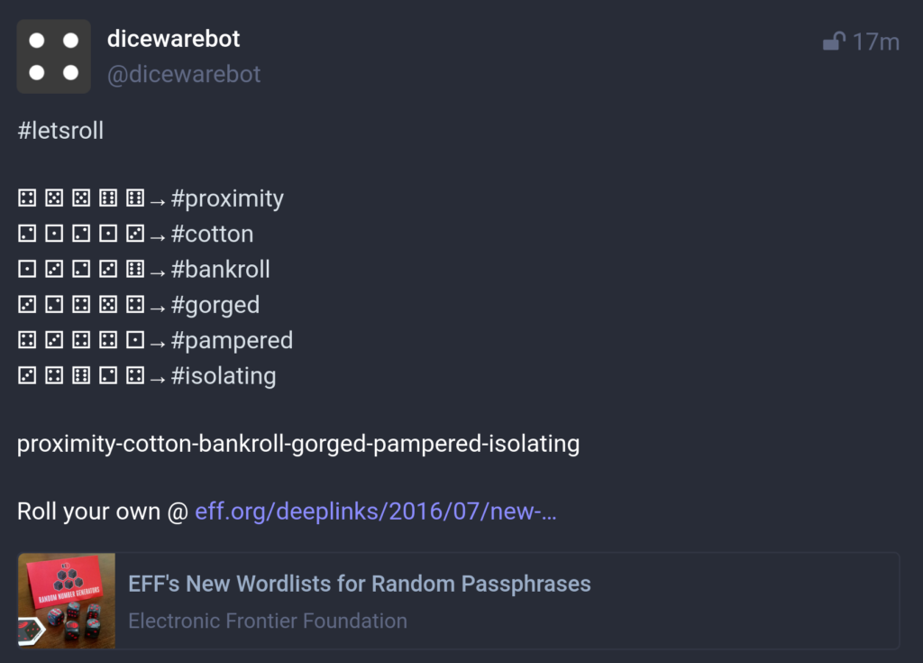The height and width of the screenshot is (663, 923).
Task: Click first die in the proximity row
Action: click(27, 198)
